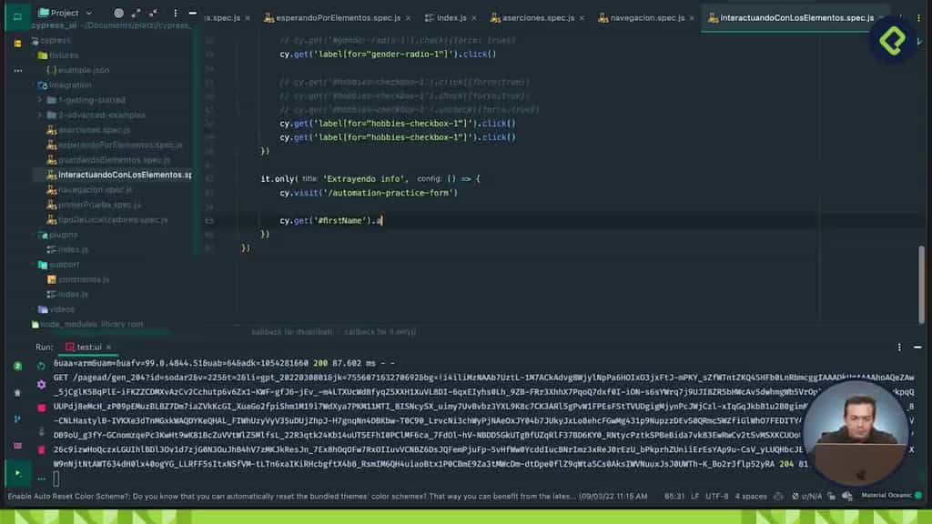Select interactuandoConLosElementos file in tree
The image size is (932, 524).
119,175
